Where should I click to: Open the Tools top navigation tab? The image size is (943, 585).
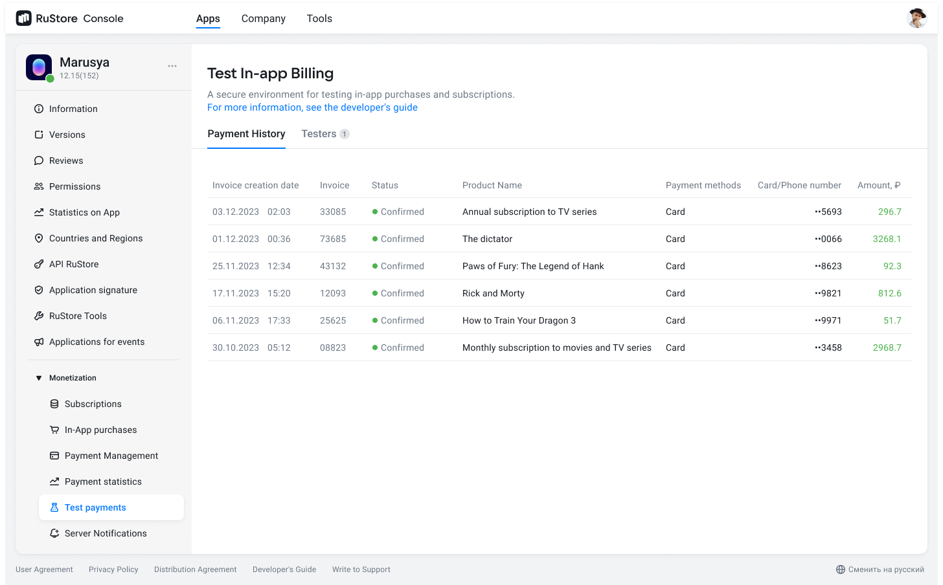pos(319,18)
